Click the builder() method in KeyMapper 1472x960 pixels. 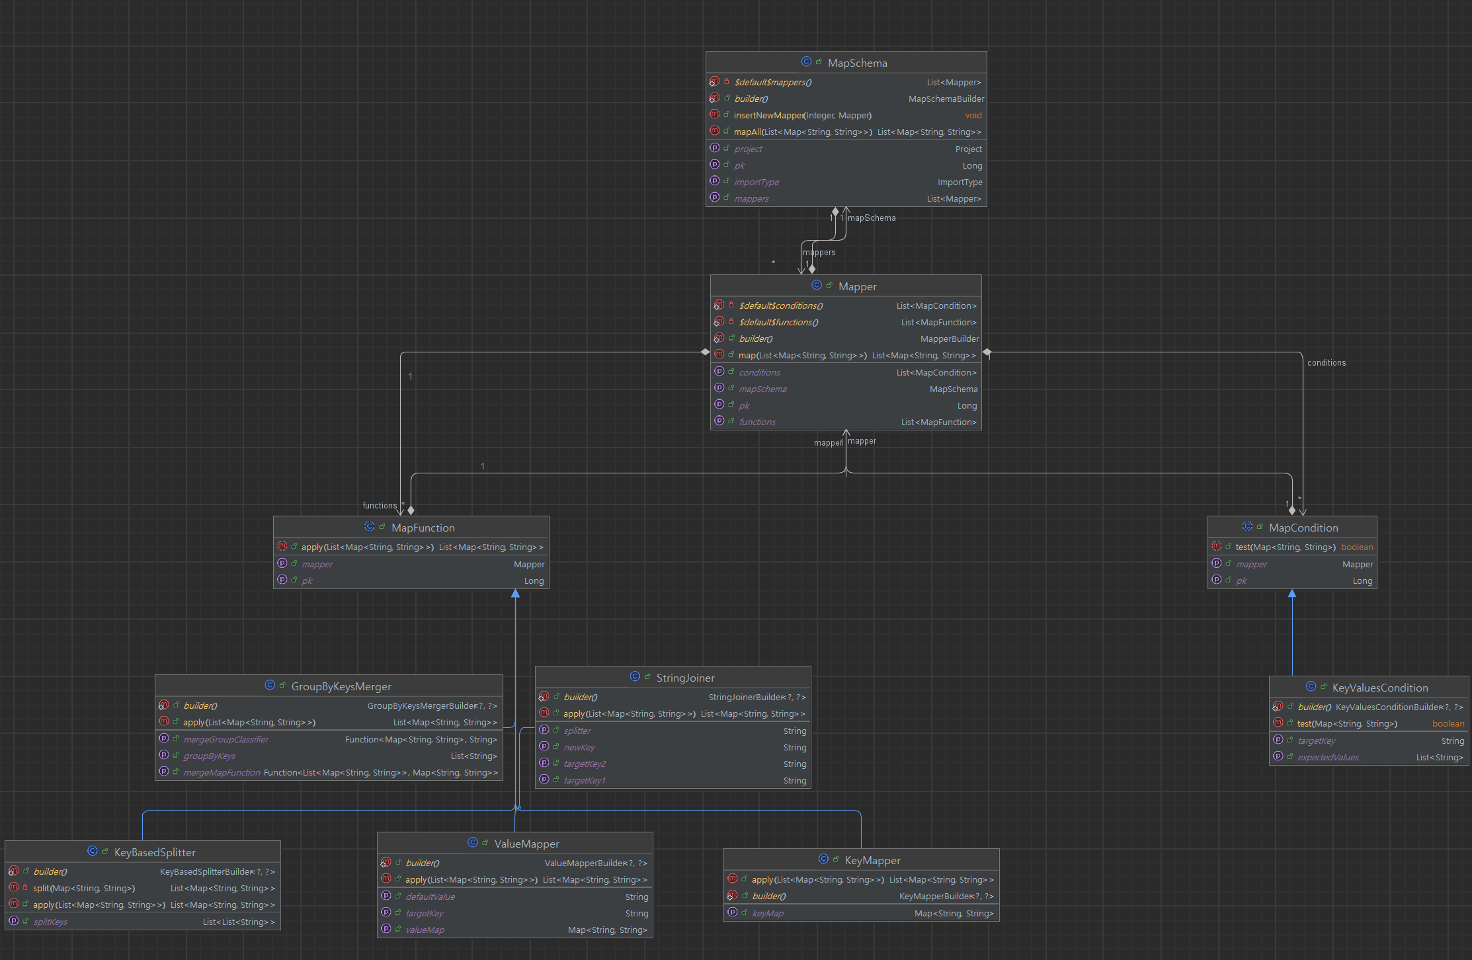click(x=769, y=896)
